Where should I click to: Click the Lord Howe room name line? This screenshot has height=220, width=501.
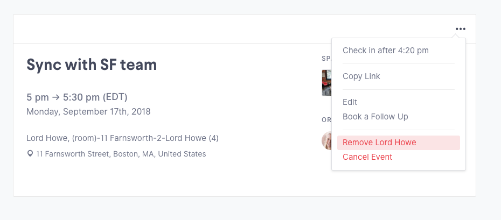pyautogui.click(x=122, y=138)
